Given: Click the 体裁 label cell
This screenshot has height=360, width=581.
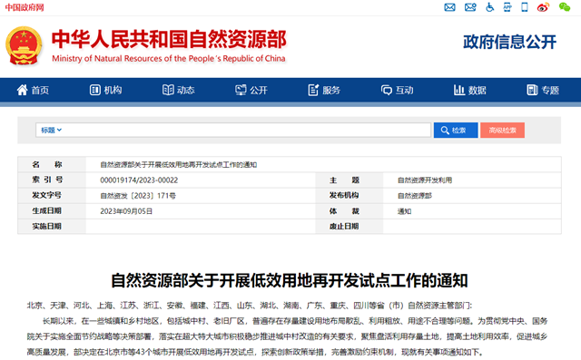Looking at the screenshot, I should click(x=349, y=211).
